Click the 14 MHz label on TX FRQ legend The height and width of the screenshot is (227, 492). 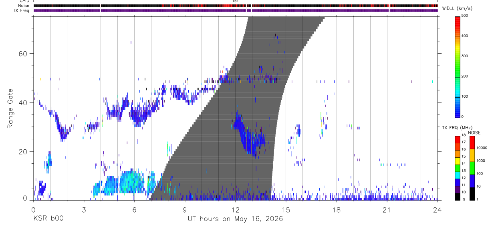[x=464, y=164]
